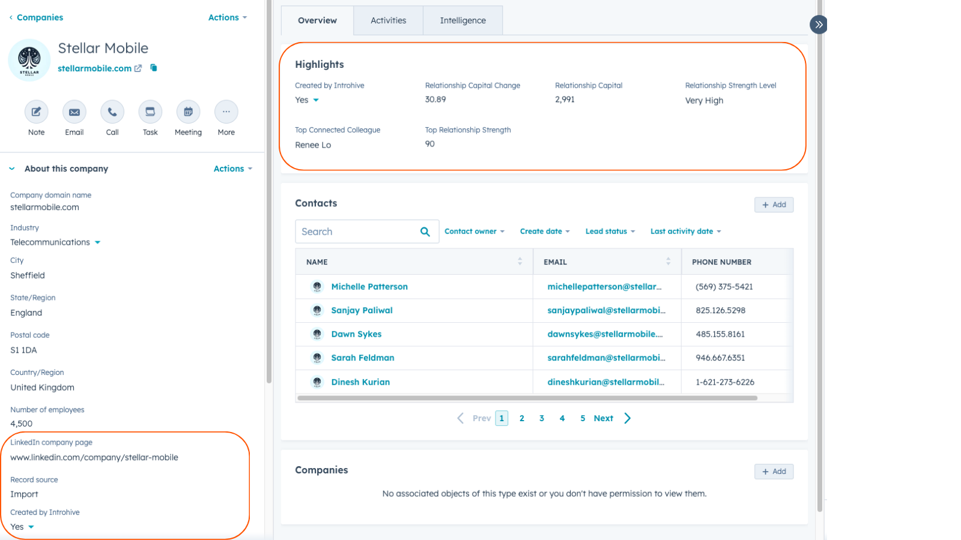Screen dimensions: 961x540
Task: Switch to the Activities tab
Action: coord(388,20)
